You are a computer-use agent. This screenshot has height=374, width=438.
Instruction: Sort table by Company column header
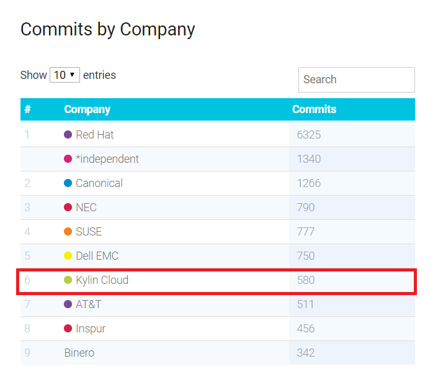[87, 109]
